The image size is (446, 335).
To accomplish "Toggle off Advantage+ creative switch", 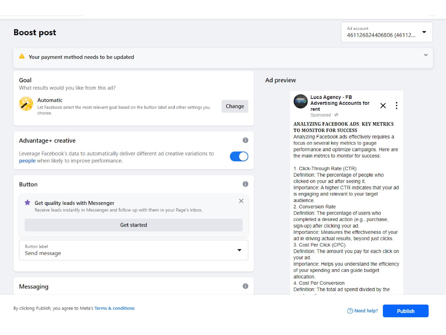I will [x=239, y=157].
